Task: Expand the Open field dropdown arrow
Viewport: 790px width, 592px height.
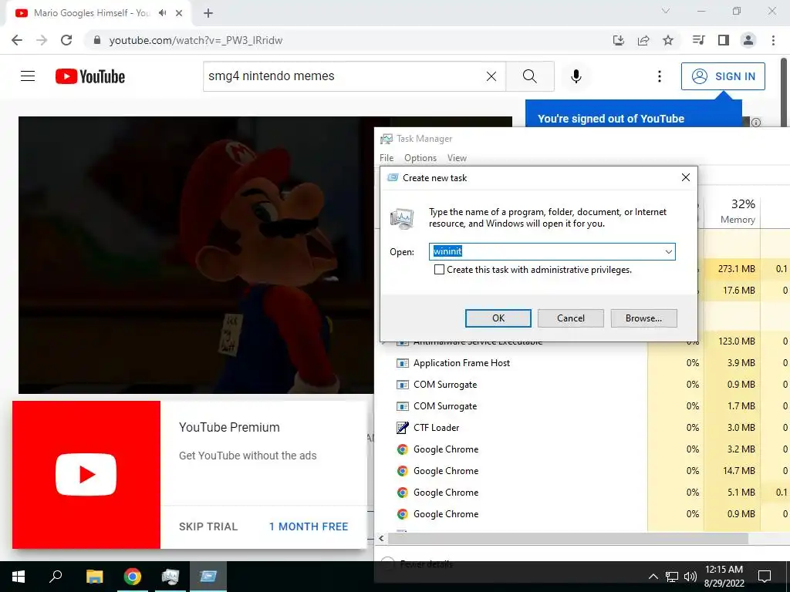Action: (x=669, y=252)
